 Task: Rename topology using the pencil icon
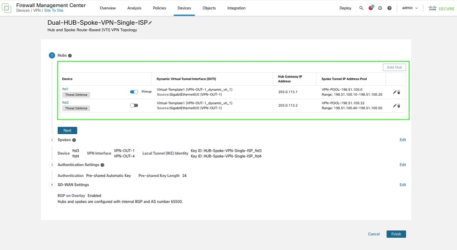tap(150, 23)
